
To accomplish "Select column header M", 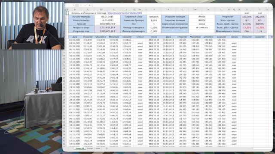I will (195, 9).
